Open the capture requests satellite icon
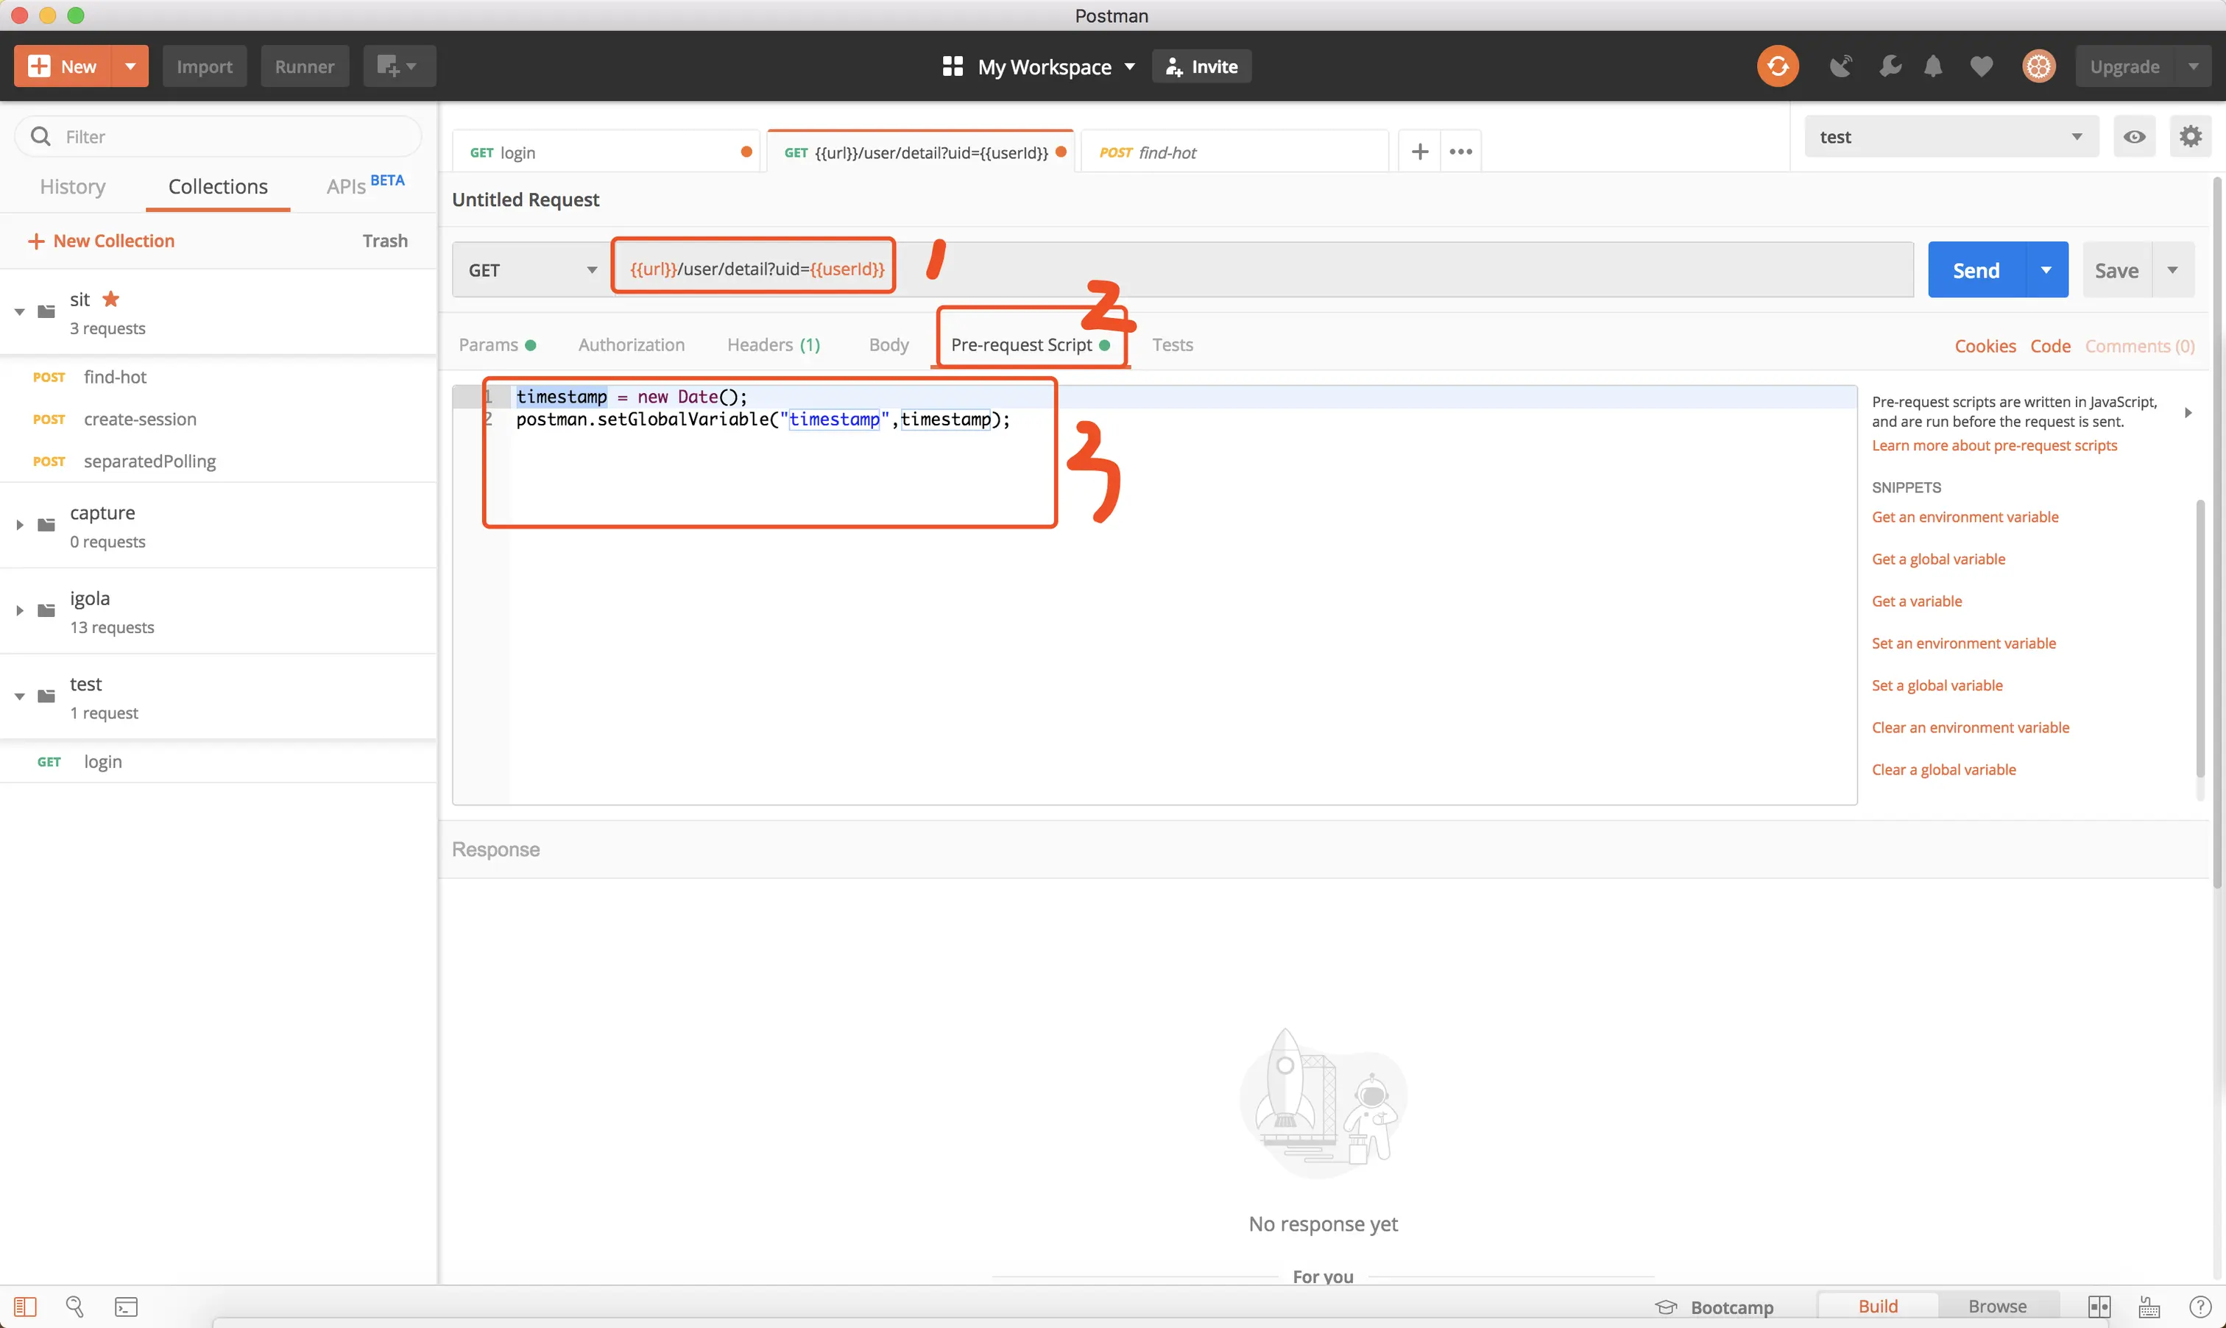The width and height of the screenshot is (2226, 1328). point(1840,66)
